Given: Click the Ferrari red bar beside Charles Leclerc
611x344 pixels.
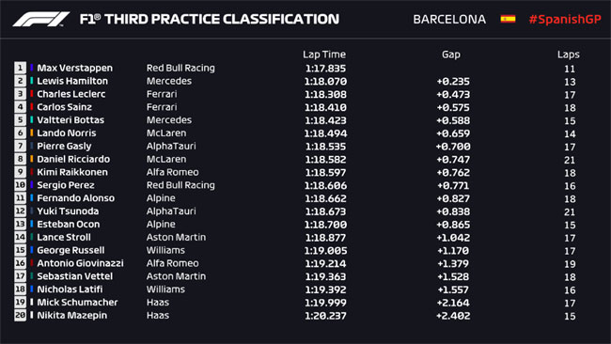Looking at the screenshot, I should click(32, 94).
